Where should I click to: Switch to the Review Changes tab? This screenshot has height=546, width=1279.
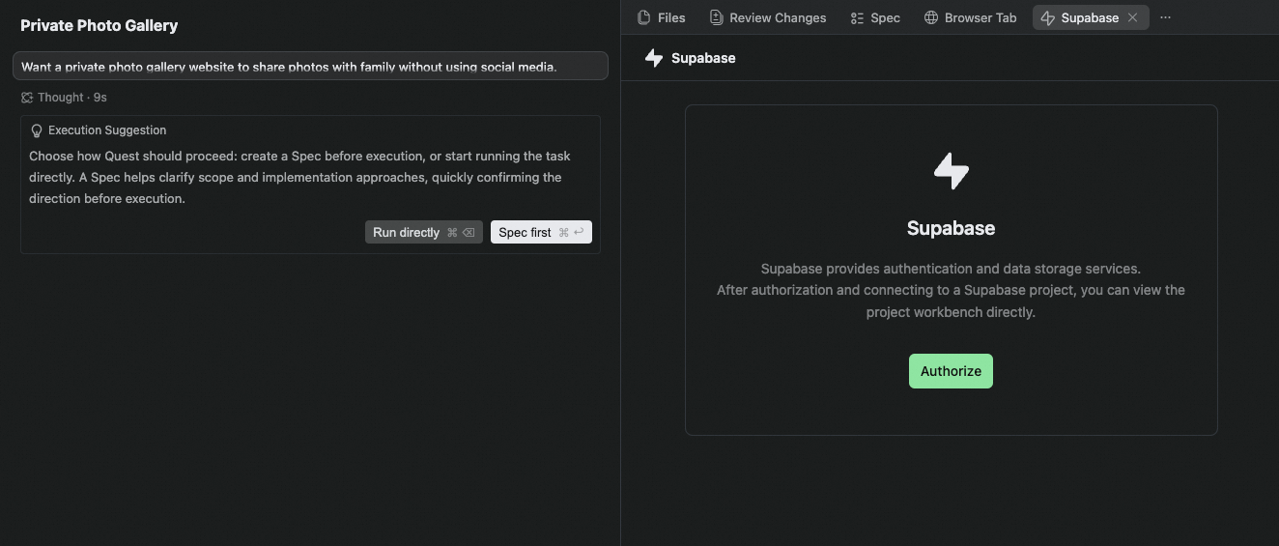[x=768, y=17]
